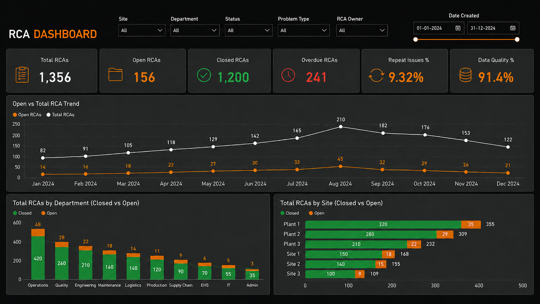Open the end date calendar picker icon

point(513,28)
